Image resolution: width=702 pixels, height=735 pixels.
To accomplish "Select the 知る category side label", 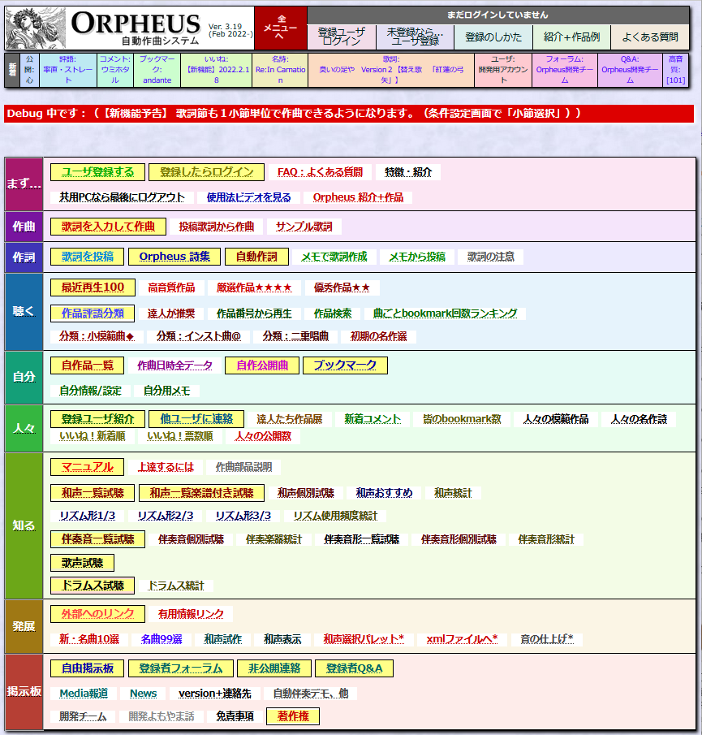I will (24, 525).
